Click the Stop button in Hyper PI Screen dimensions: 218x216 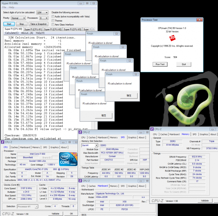(21, 24)
